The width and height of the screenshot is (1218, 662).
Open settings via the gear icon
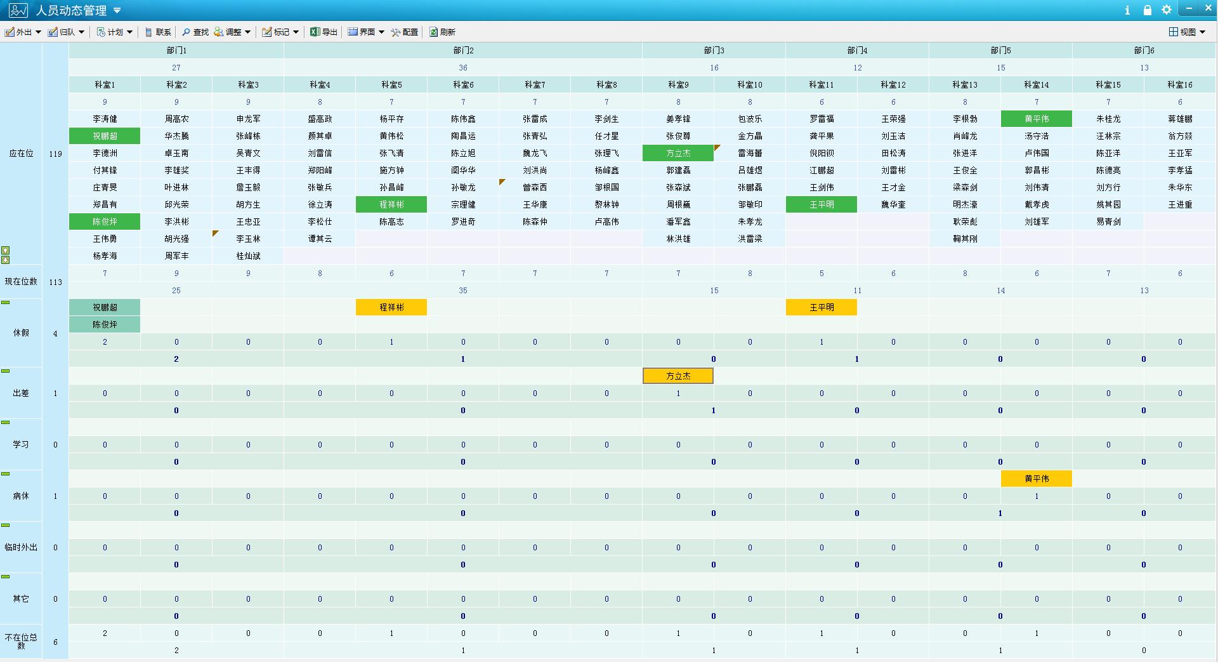tap(1166, 10)
